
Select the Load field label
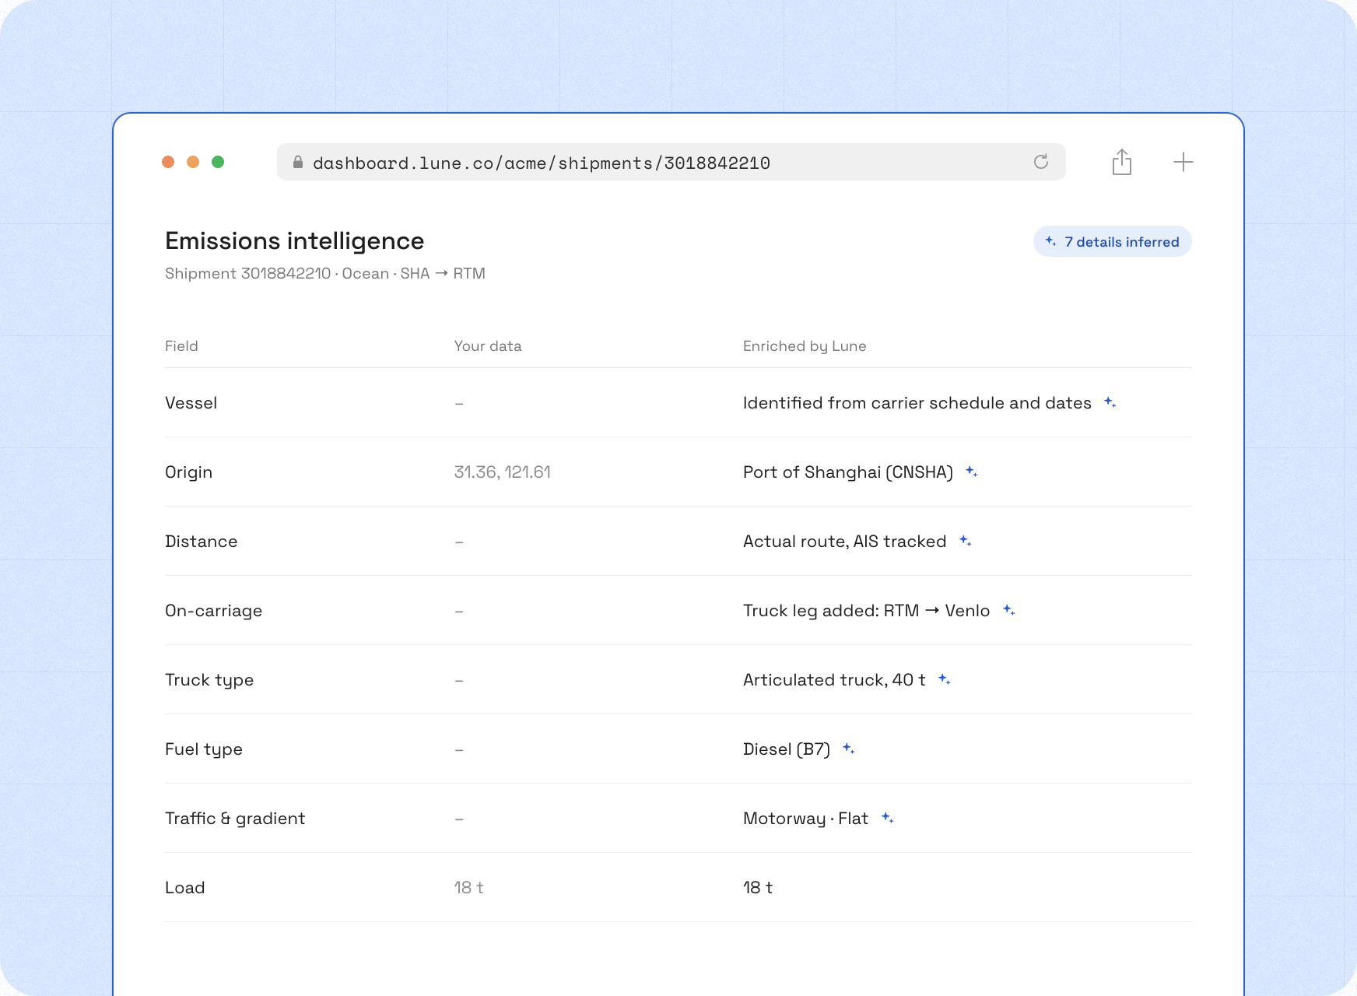pyautogui.click(x=185, y=887)
